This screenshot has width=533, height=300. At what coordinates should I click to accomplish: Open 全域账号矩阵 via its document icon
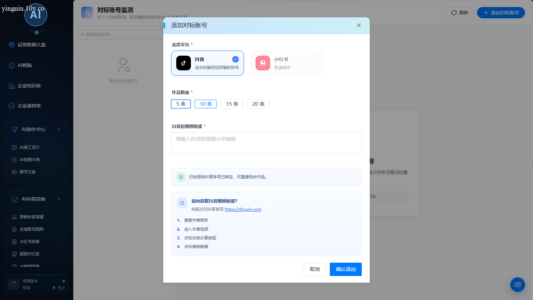[x=14, y=229]
